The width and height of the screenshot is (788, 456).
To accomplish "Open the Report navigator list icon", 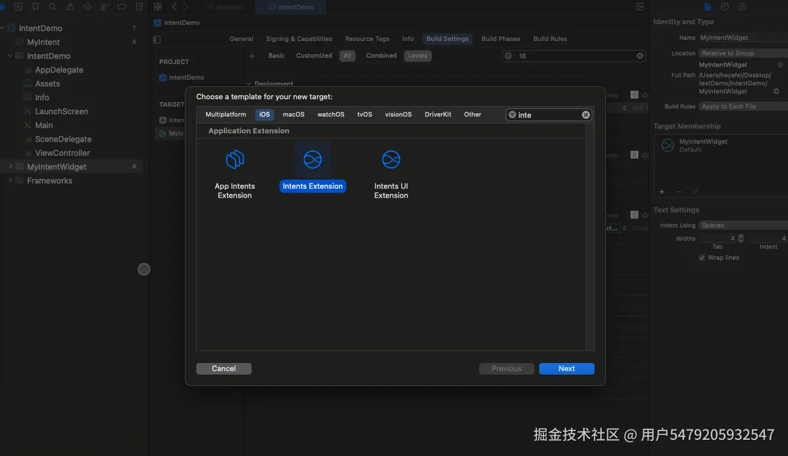I will tap(139, 6).
